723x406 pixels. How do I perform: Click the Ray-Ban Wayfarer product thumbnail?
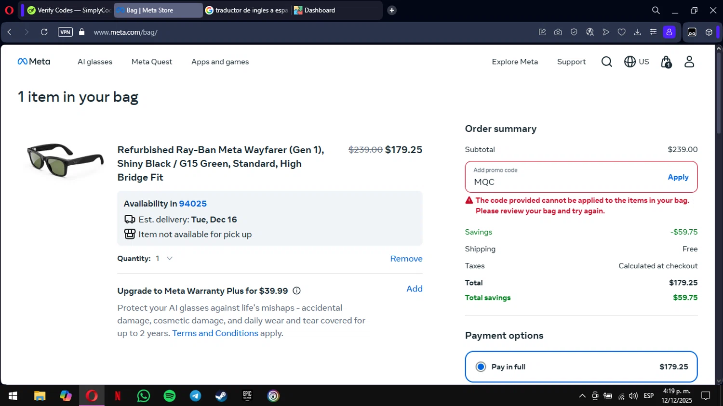[65, 160]
